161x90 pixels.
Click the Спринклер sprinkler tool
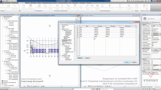[x=75, y=6]
